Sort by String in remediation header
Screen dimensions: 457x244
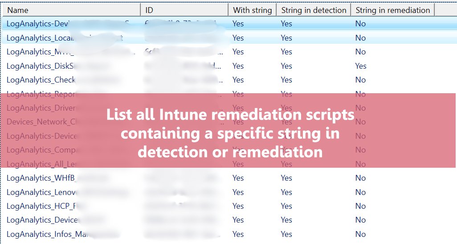[392, 10]
